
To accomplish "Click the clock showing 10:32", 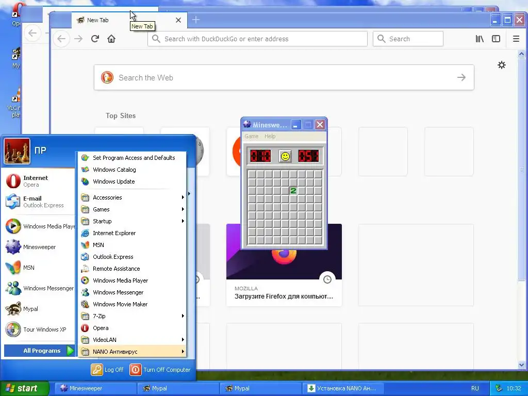I will (514, 388).
